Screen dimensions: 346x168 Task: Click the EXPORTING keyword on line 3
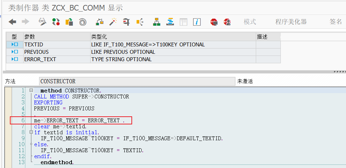coord(48,102)
